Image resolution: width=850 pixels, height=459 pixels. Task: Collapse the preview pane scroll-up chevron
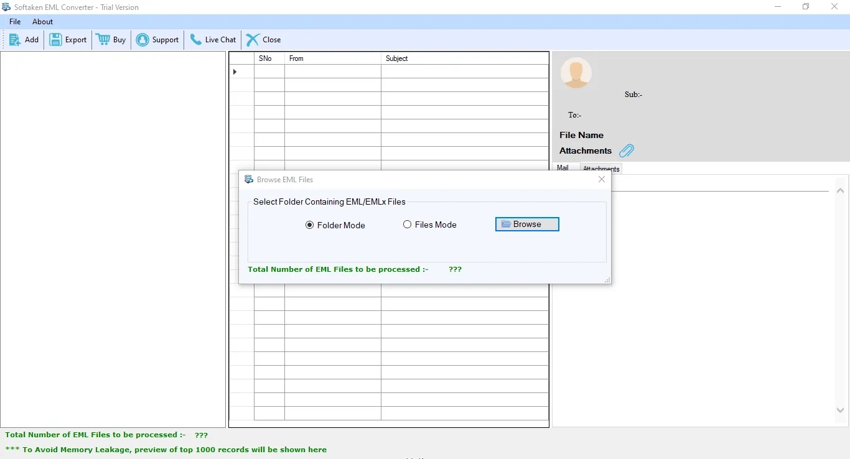pos(841,191)
